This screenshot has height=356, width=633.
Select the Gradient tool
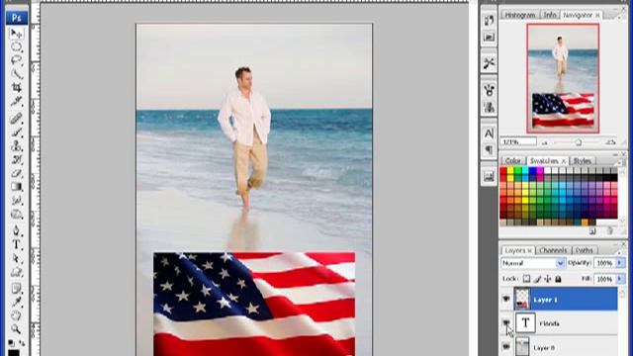click(x=16, y=187)
